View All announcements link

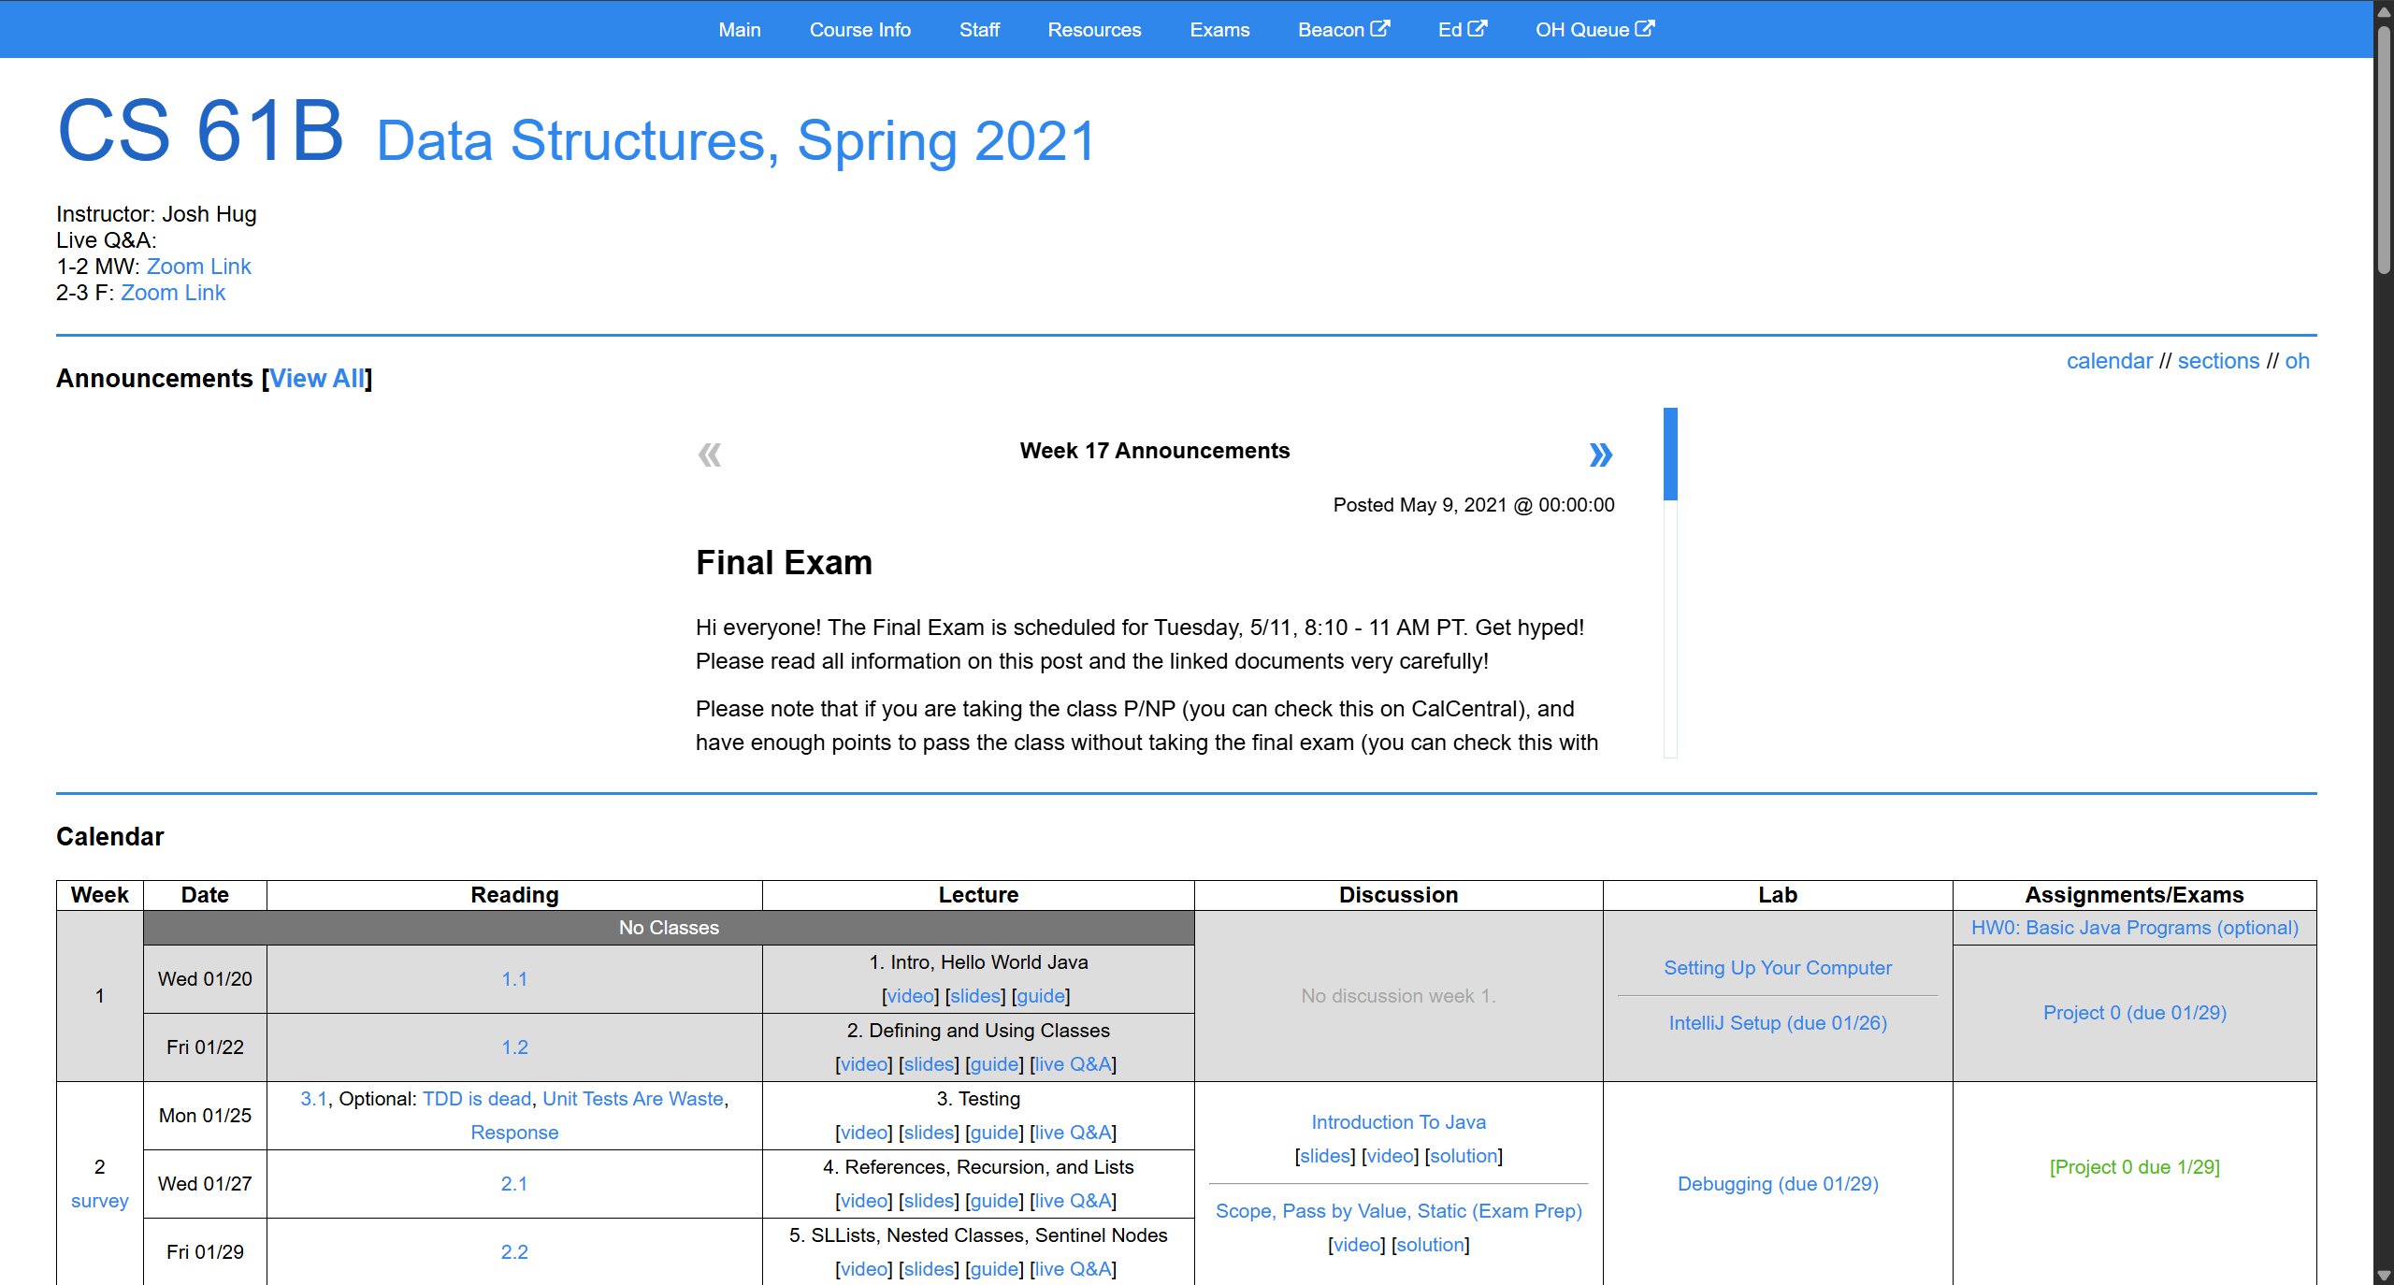(x=317, y=378)
